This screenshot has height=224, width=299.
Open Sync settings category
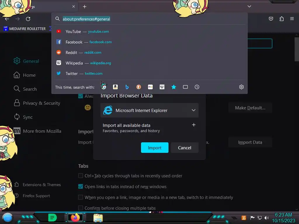(23, 117)
